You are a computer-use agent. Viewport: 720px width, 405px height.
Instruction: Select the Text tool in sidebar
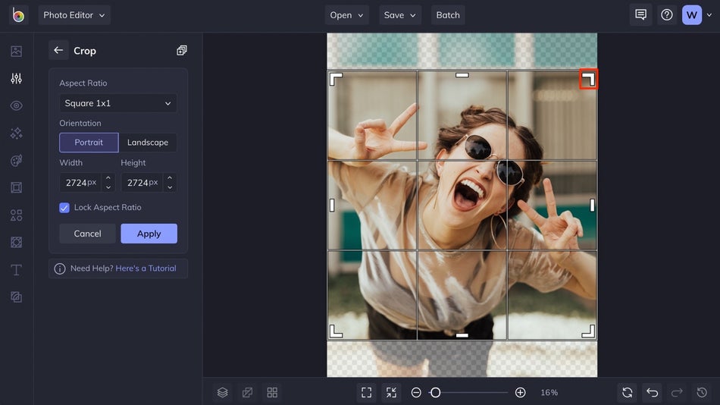tap(16, 270)
